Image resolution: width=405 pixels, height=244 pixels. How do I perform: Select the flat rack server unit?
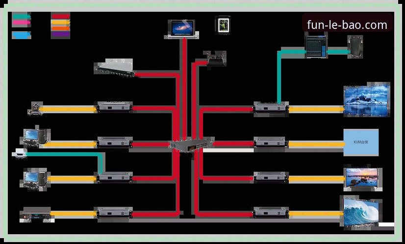pyautogui.click(x=114, y=67)
